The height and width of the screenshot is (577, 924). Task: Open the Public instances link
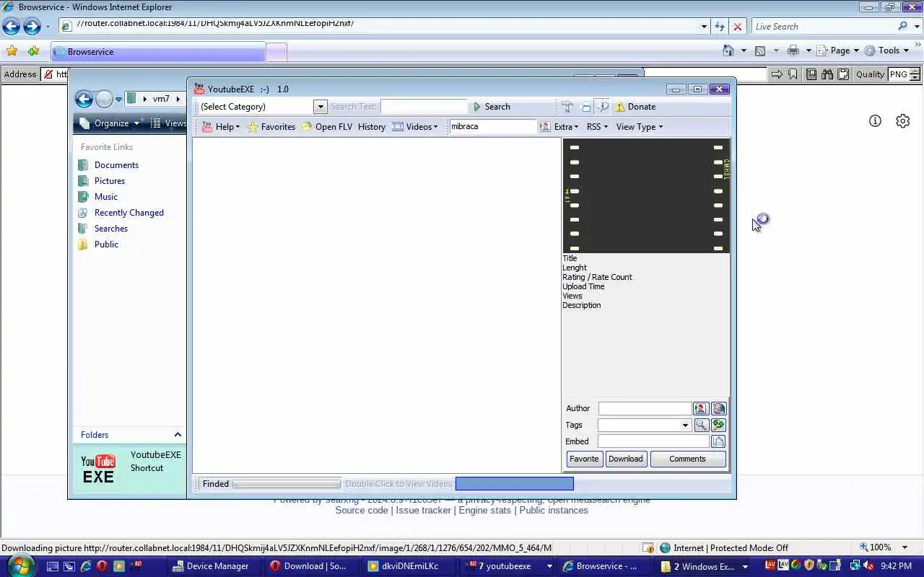554,510
